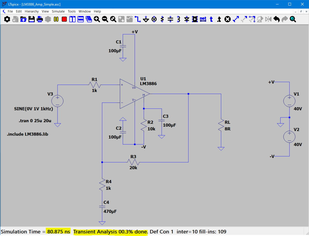Open the Tools menu

(x=71, y=11)
